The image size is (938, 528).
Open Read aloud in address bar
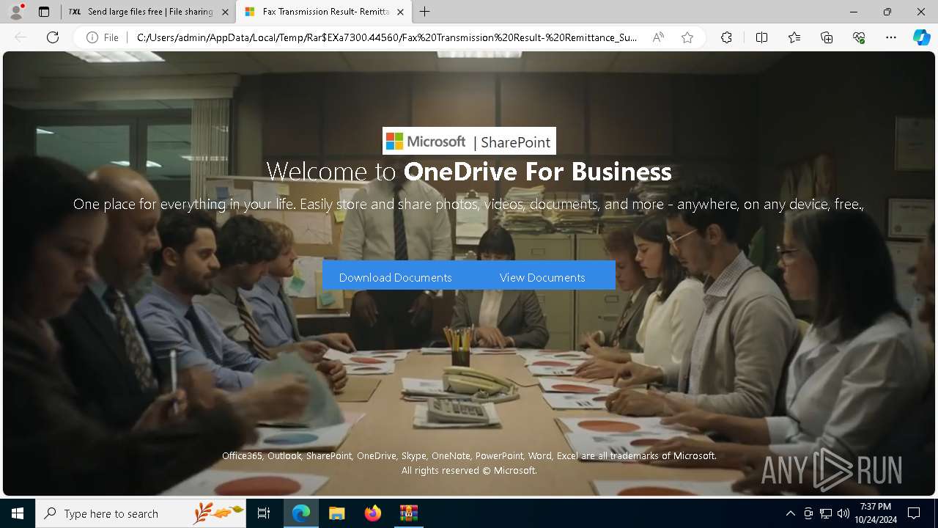tap(658, 37)
